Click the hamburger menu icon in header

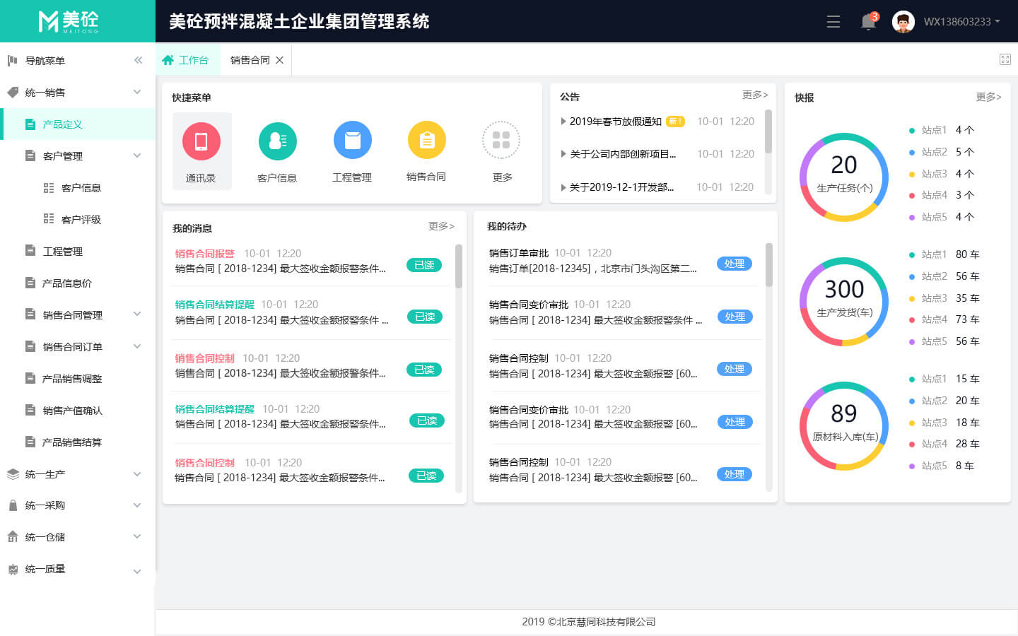click(833, 22)
